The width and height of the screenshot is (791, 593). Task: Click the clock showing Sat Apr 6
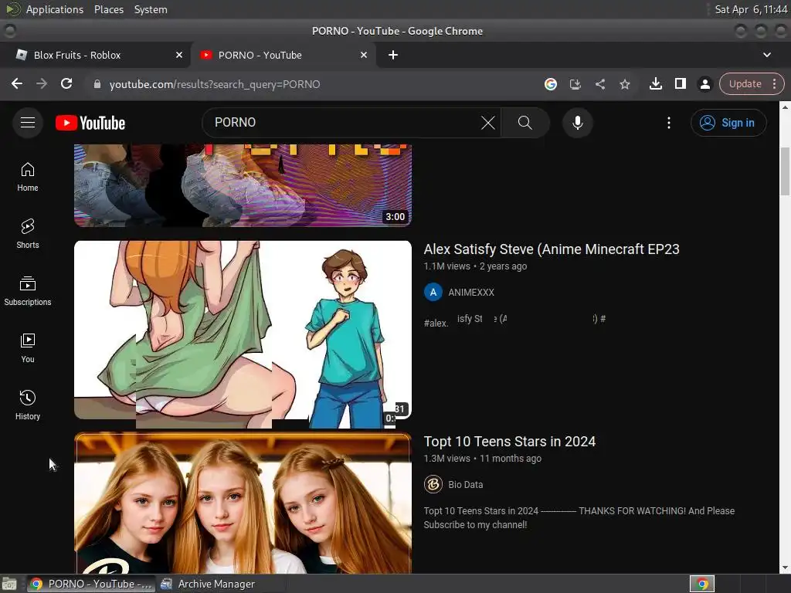click(x=751, y=9)
